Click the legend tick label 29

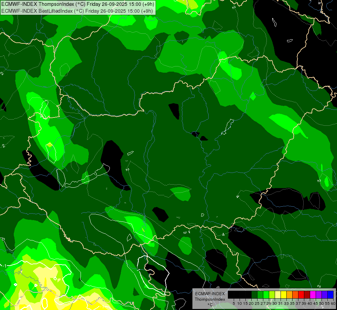(269, 303)
